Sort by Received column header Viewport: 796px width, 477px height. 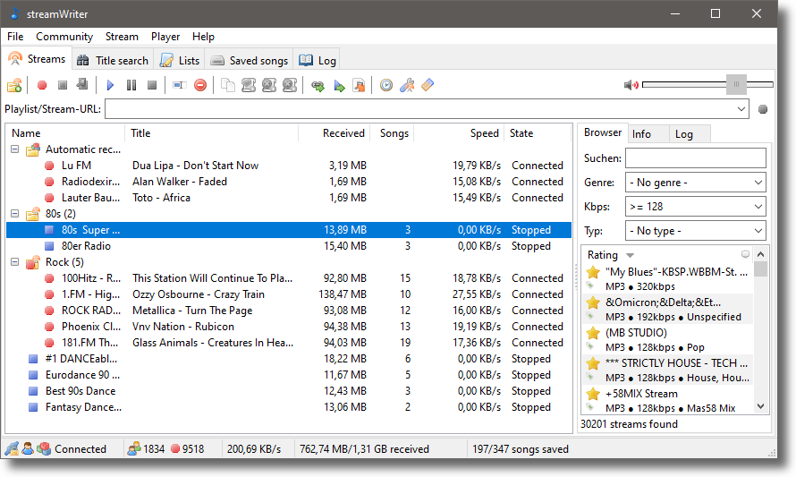click(334, 133)
